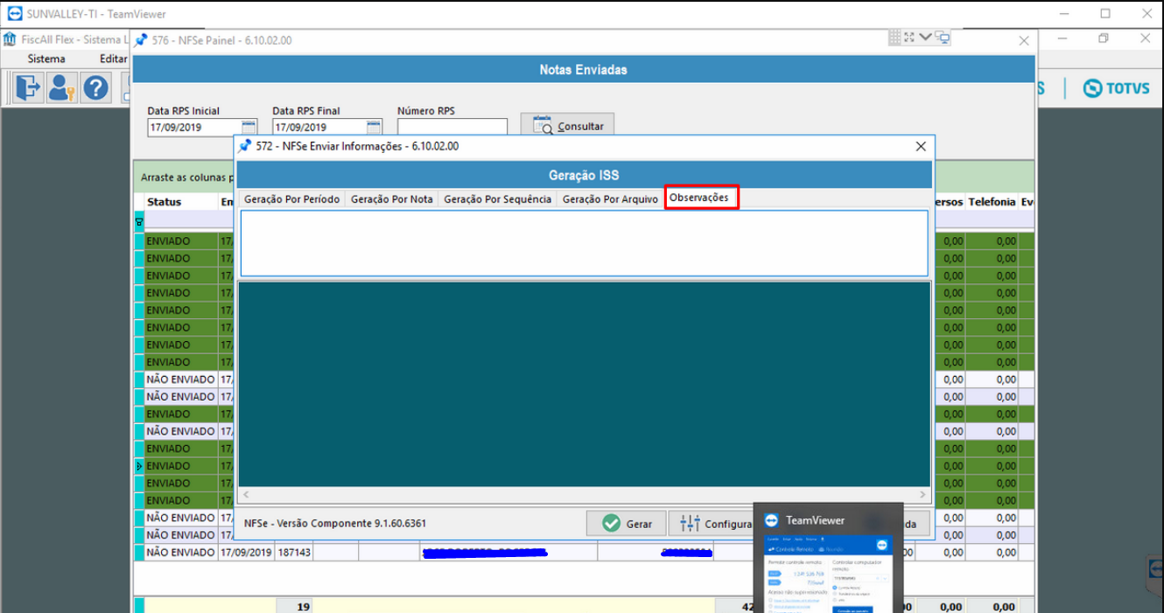
Task: Click the remote monitors icon in mini toolbar
Action: pos(943,38)
